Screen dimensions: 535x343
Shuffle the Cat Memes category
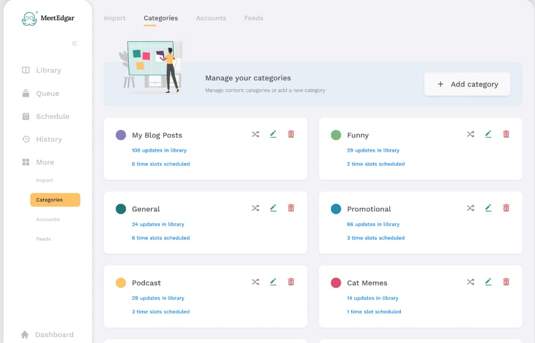(470, 281)
